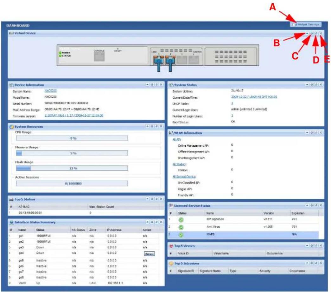Screen dimensions: 331x292
Task: Open the NXC5200 system name link
Action: pos(50,91)
